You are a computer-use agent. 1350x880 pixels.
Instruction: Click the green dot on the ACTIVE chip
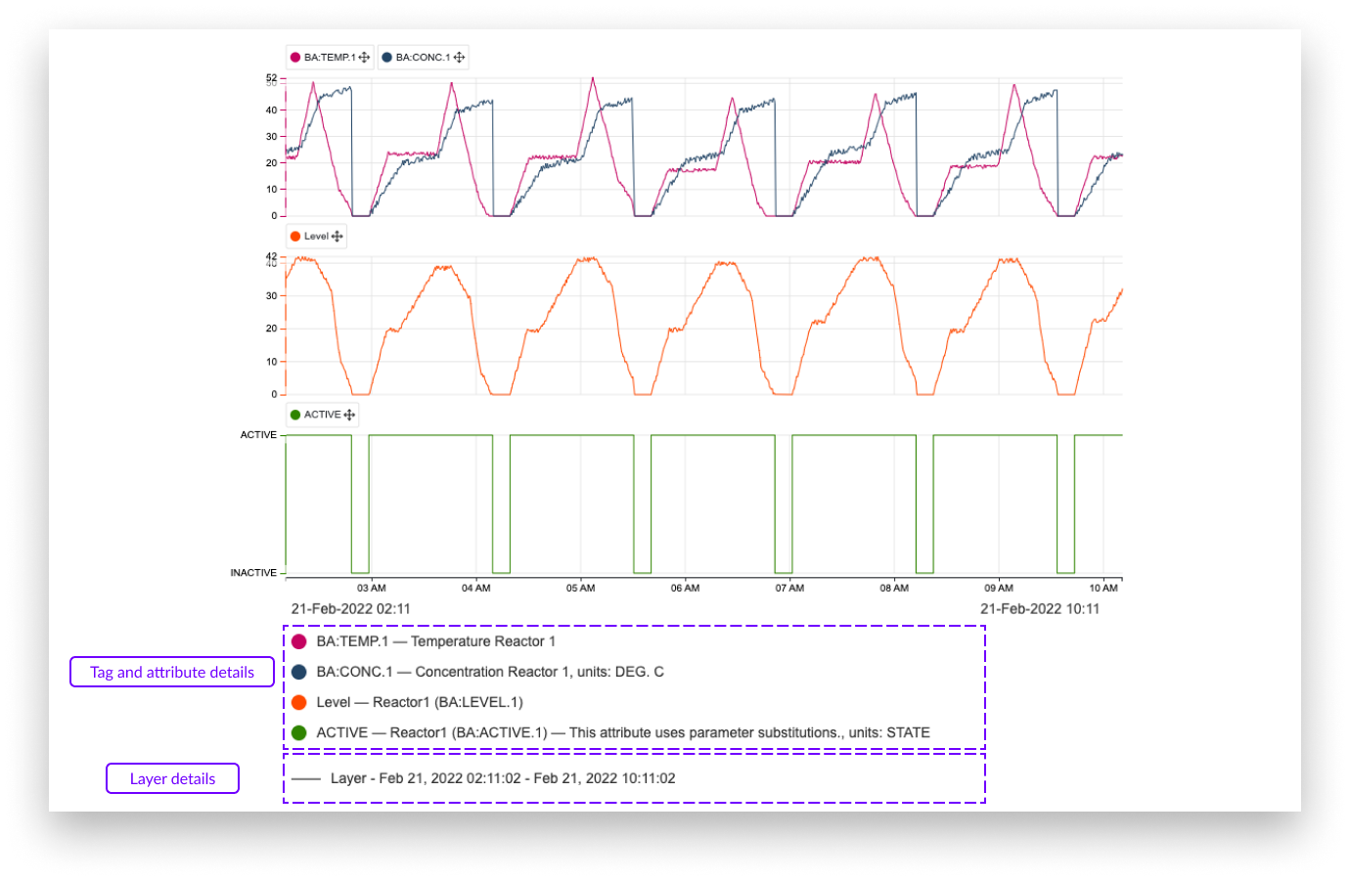point(295,415)
